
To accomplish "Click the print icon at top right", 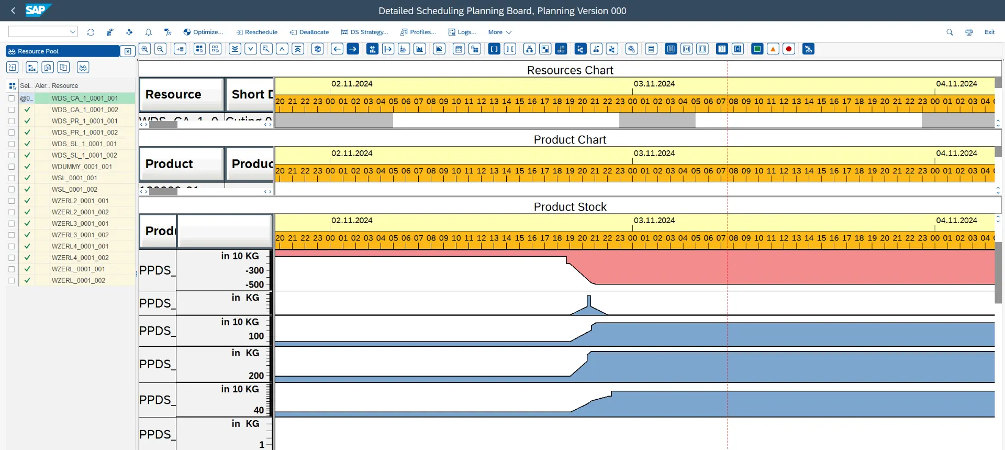I will (x=969, y=32).
